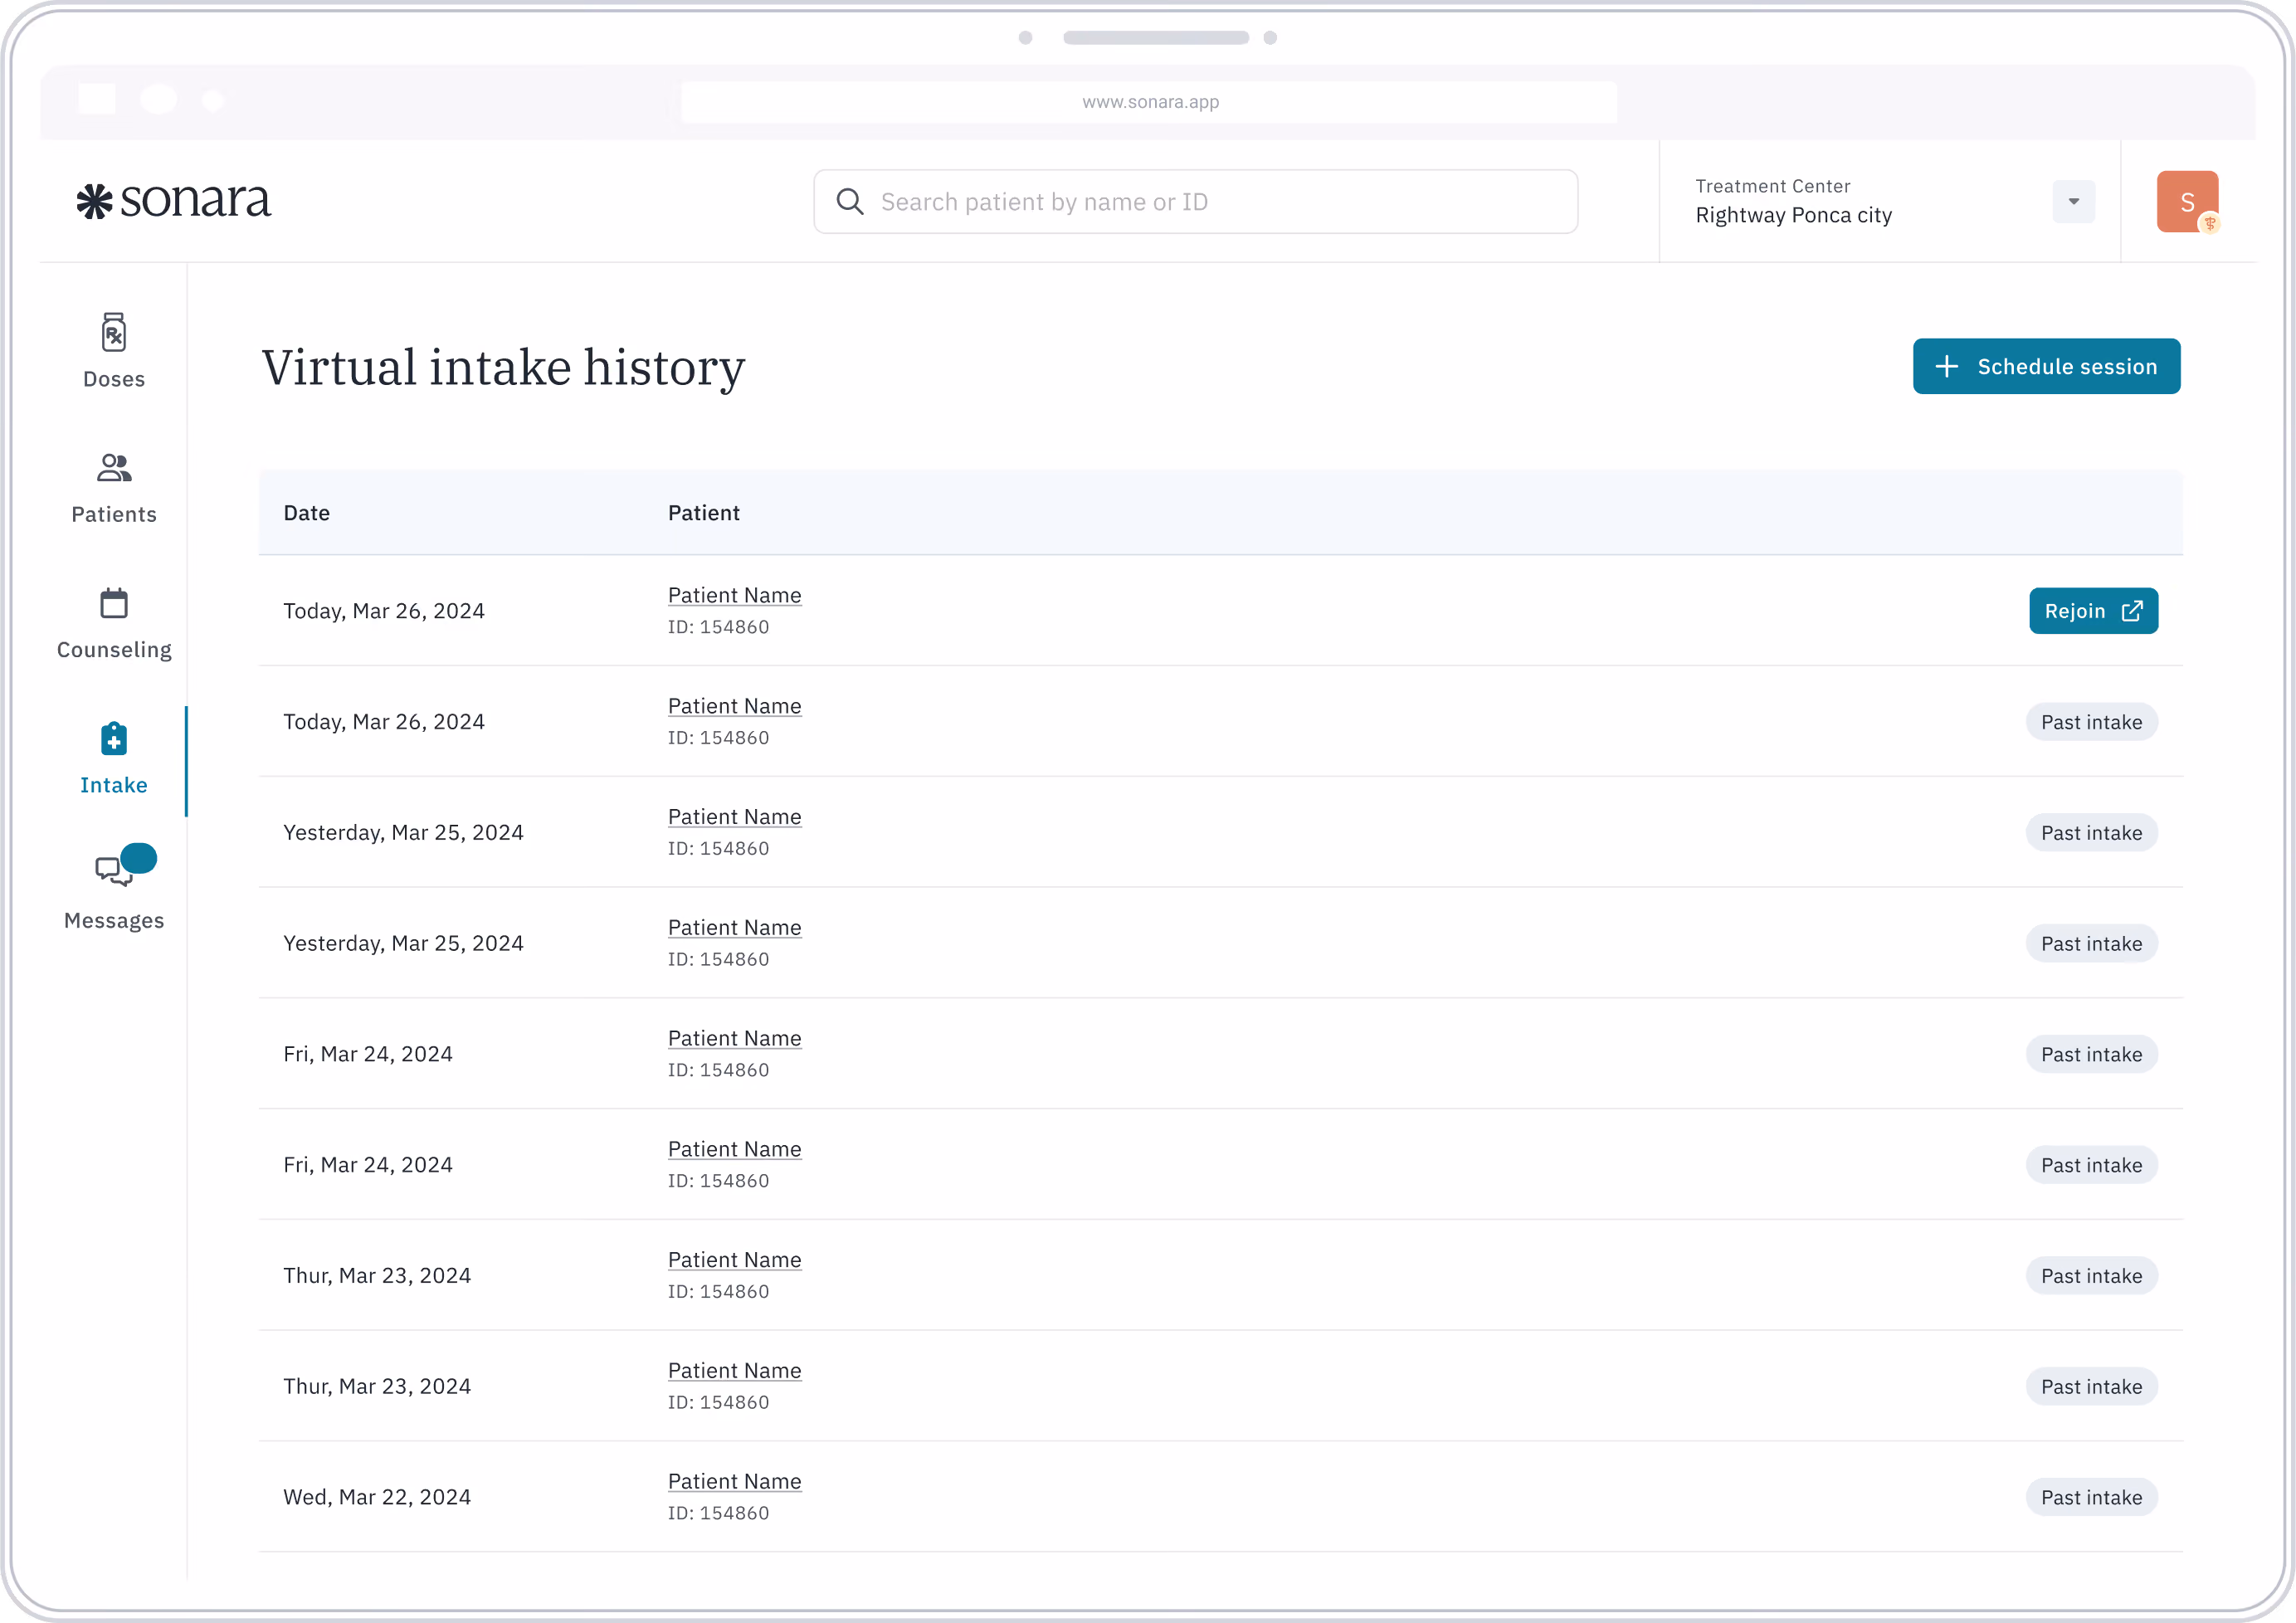Click Past intake badge in second Today row
This screenshot has width=2296, height=1623.
pos(2091,723)
